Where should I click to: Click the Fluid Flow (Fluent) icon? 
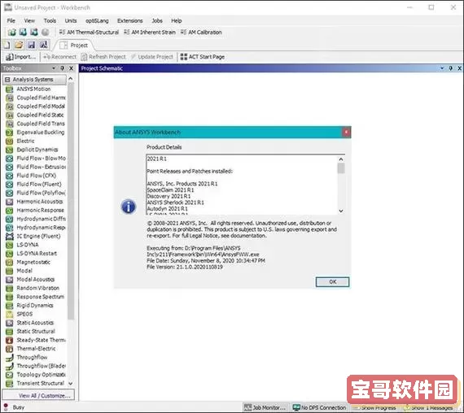pyautogui.click(x=10, y=185)
